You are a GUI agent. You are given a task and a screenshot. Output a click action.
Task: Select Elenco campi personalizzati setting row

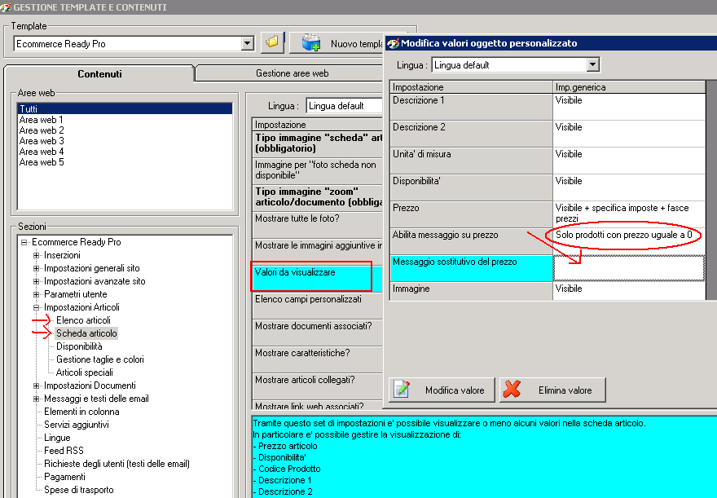click(317, 305)
